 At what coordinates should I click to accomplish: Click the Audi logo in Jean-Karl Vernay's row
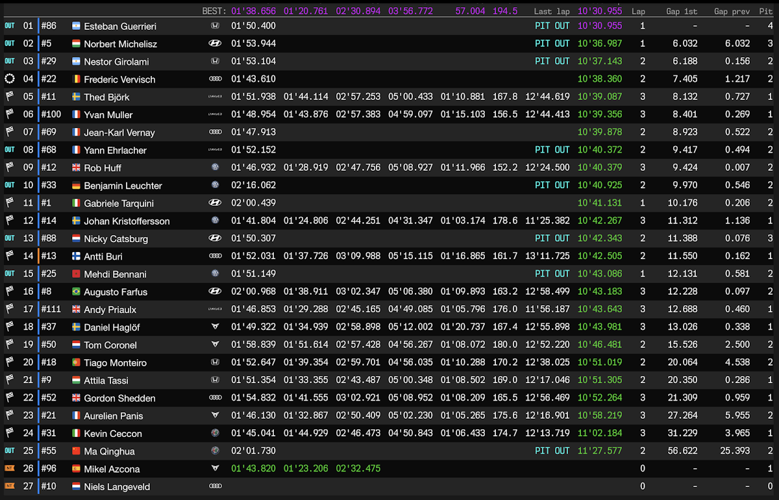(215, 132)
